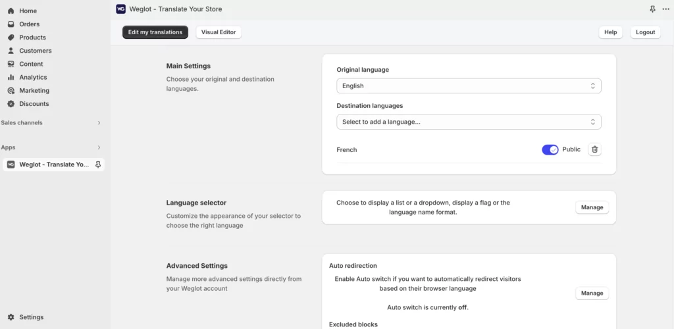Click the Customers person icon
674x329 pixels.
[x=11, y=51]
